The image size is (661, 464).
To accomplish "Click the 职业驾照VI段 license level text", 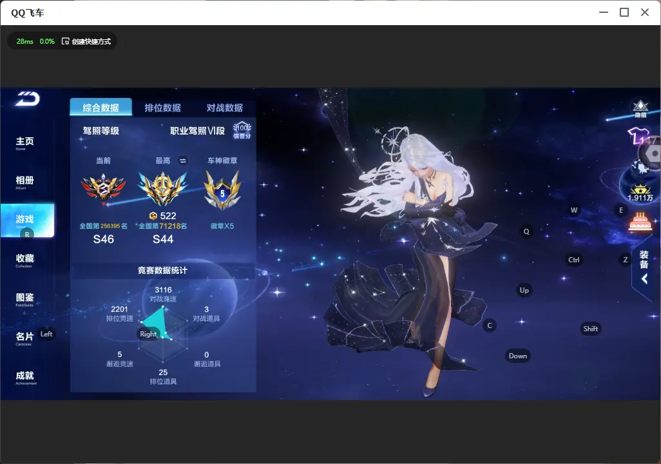I will 198,131.
